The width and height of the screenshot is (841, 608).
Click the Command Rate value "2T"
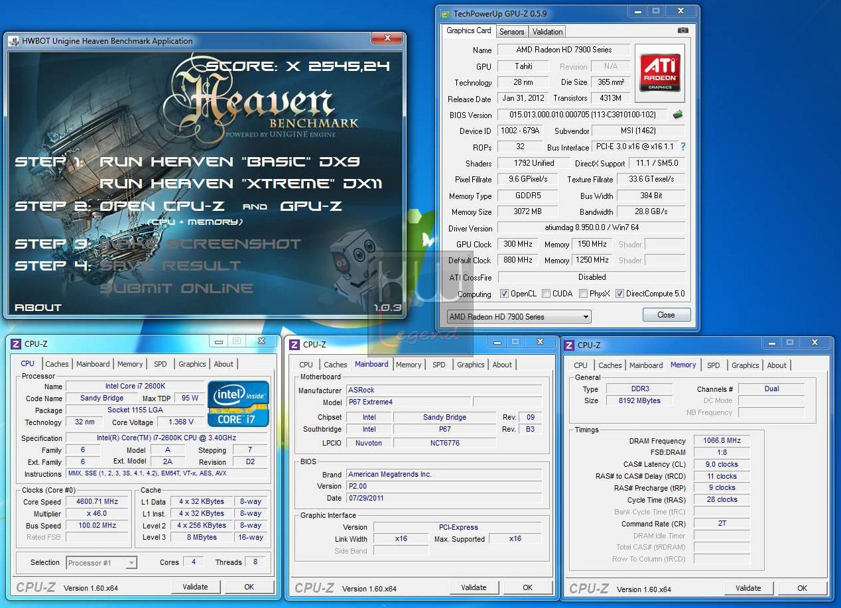click(722, 524)
